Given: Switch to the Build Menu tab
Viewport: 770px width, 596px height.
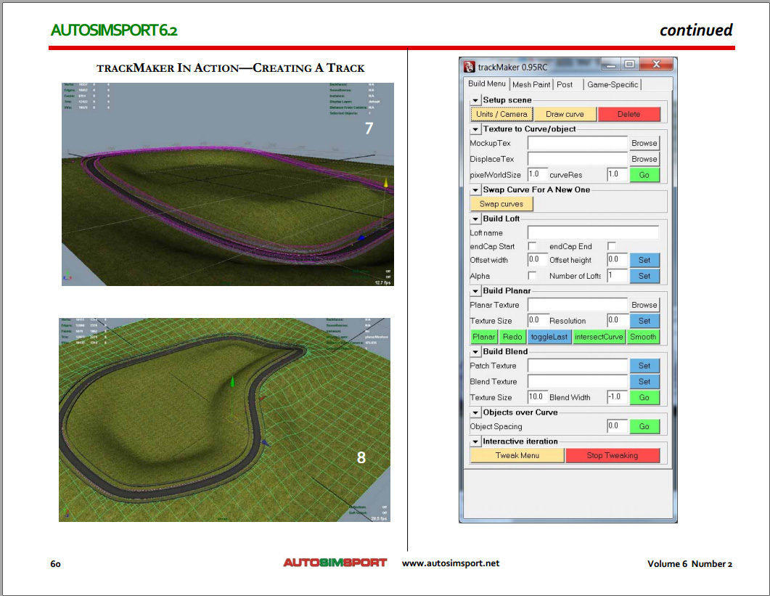Looking at the screenshot, I should click(x=486, y=83).
